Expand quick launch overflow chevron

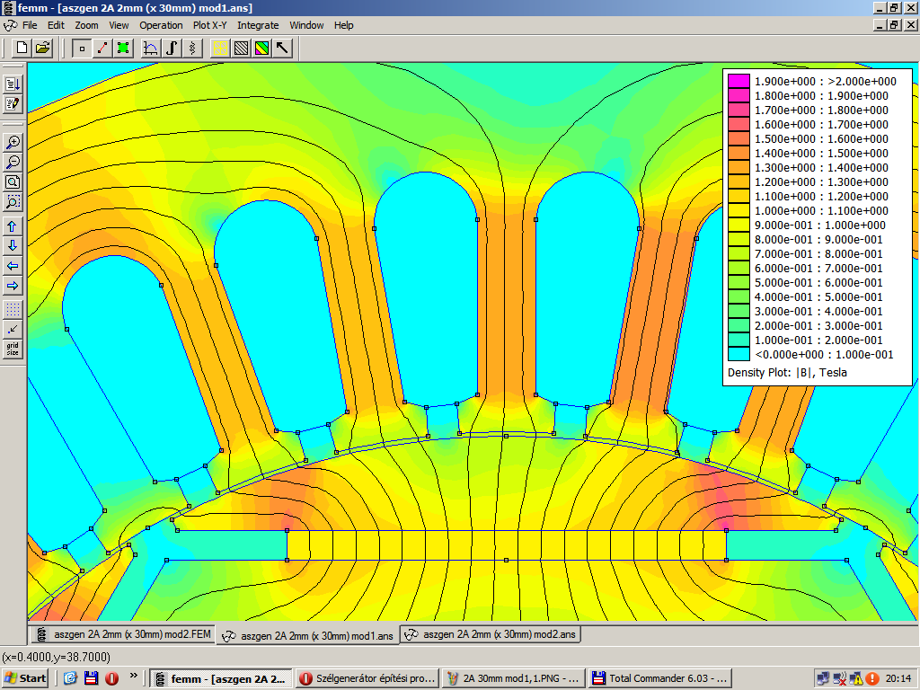coord(133,676)
